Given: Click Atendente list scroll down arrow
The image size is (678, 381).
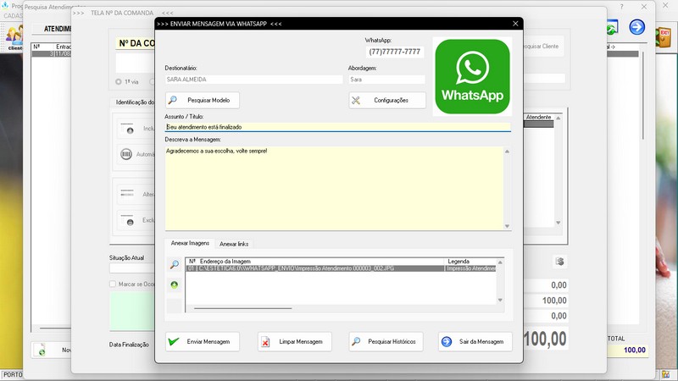Looking at the screenshot, I should coord(559,223).
